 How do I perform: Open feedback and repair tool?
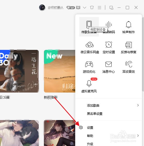pos(129,48)
